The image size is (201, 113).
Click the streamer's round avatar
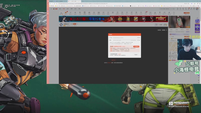click(61, 24)
